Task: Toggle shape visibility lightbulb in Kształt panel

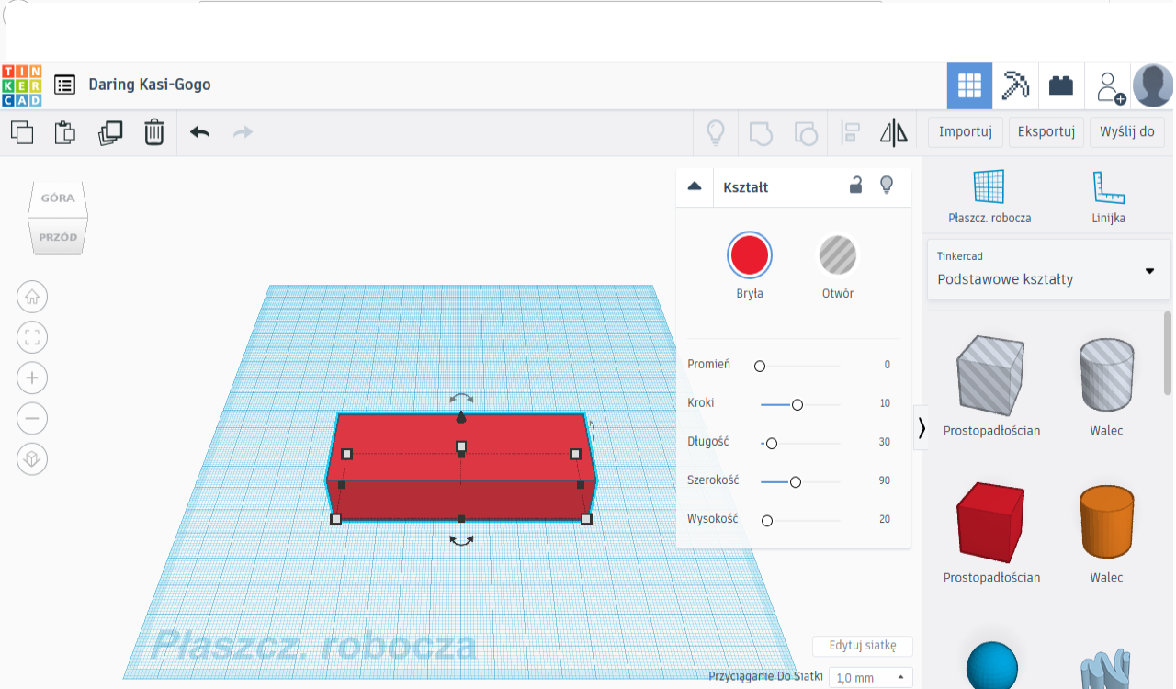Action: coord(887,186)
